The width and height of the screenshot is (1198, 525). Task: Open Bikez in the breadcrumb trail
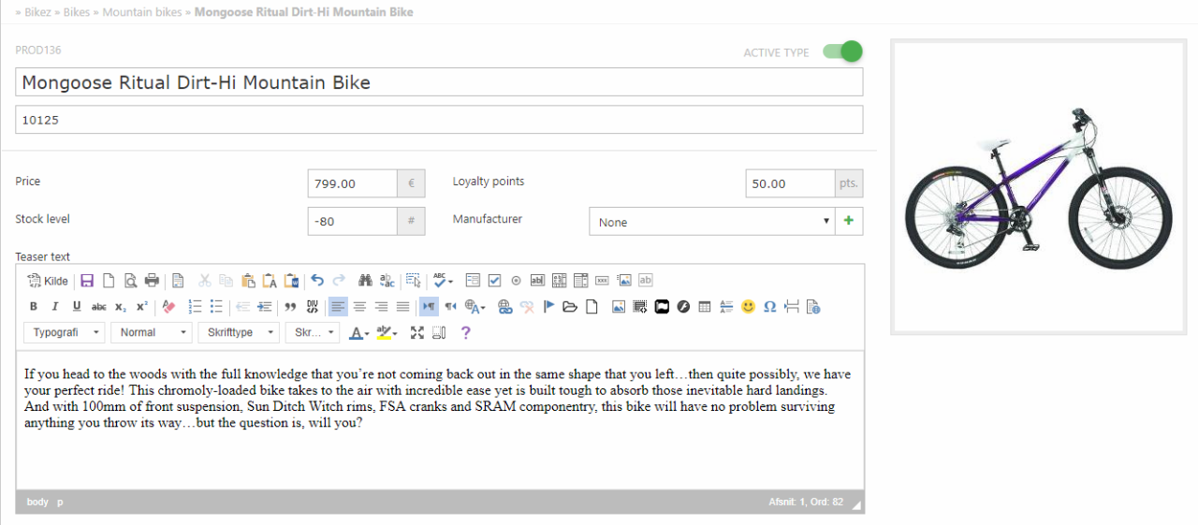click(39, 12)
